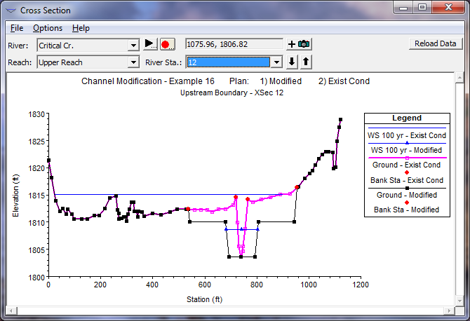
Task: Expand the River Sta. dropdown
Action: coord(276,62)
